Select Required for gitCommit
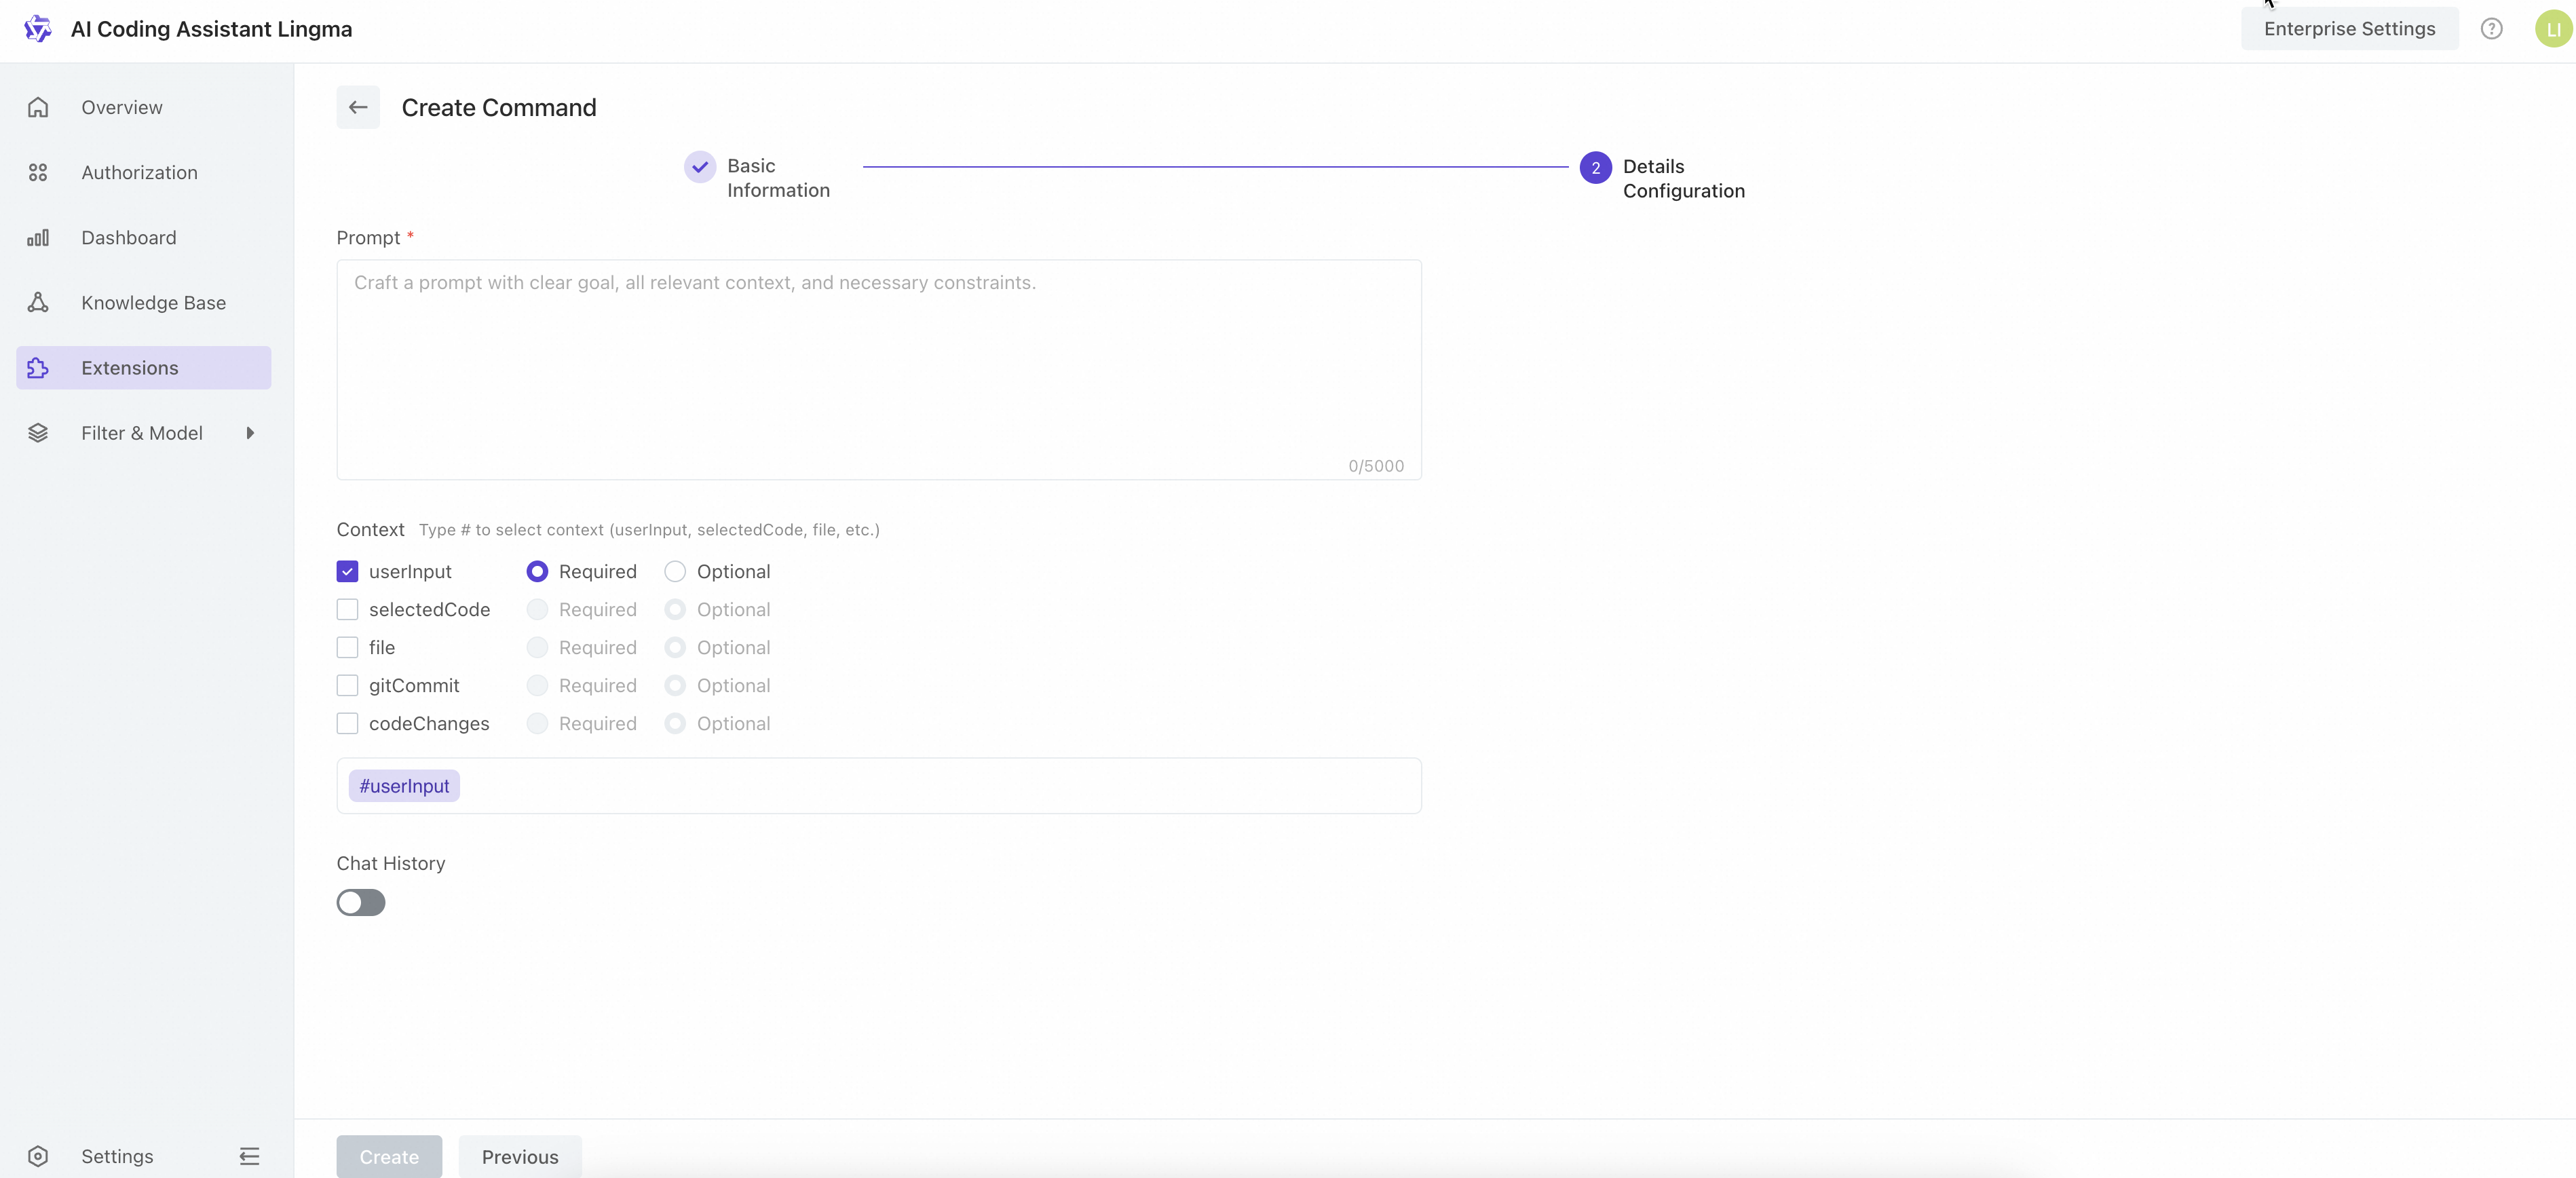The image size is (2576, 1178). (537, 685)
